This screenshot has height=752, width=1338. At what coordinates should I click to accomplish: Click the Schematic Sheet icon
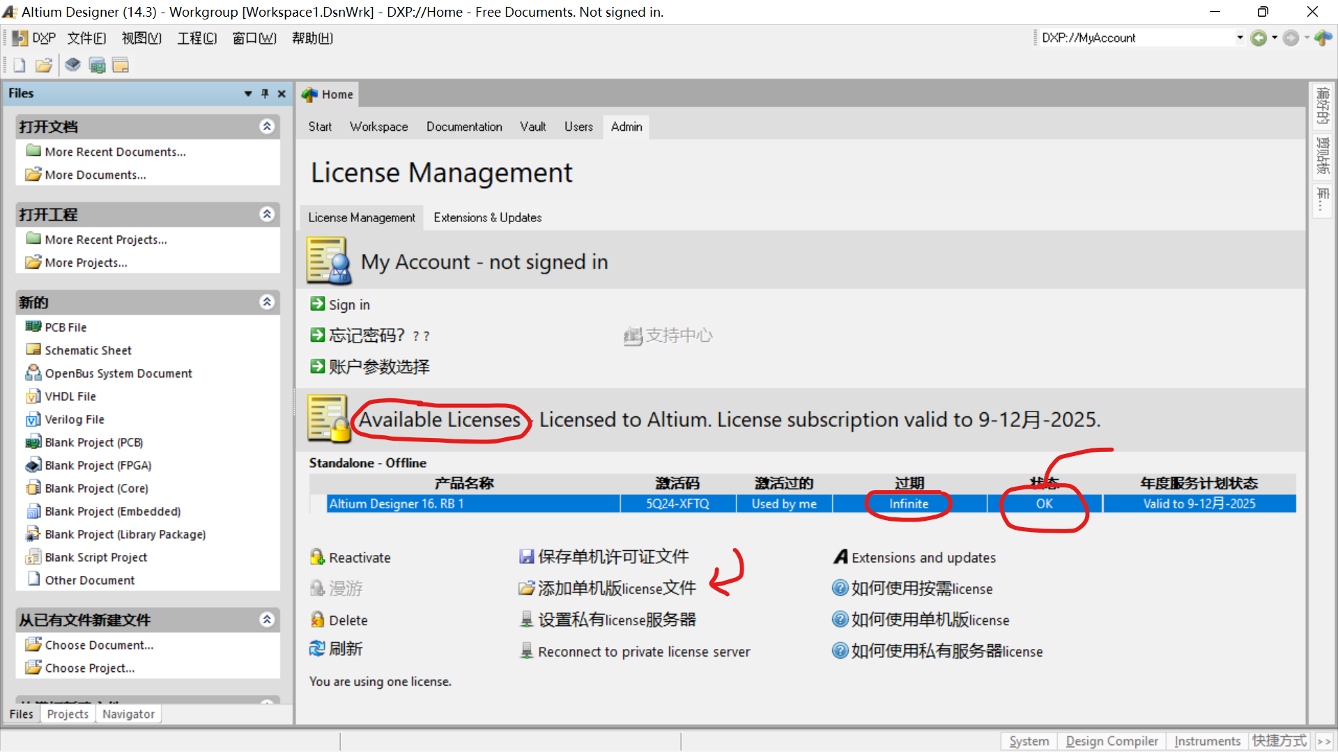(33, 350)
